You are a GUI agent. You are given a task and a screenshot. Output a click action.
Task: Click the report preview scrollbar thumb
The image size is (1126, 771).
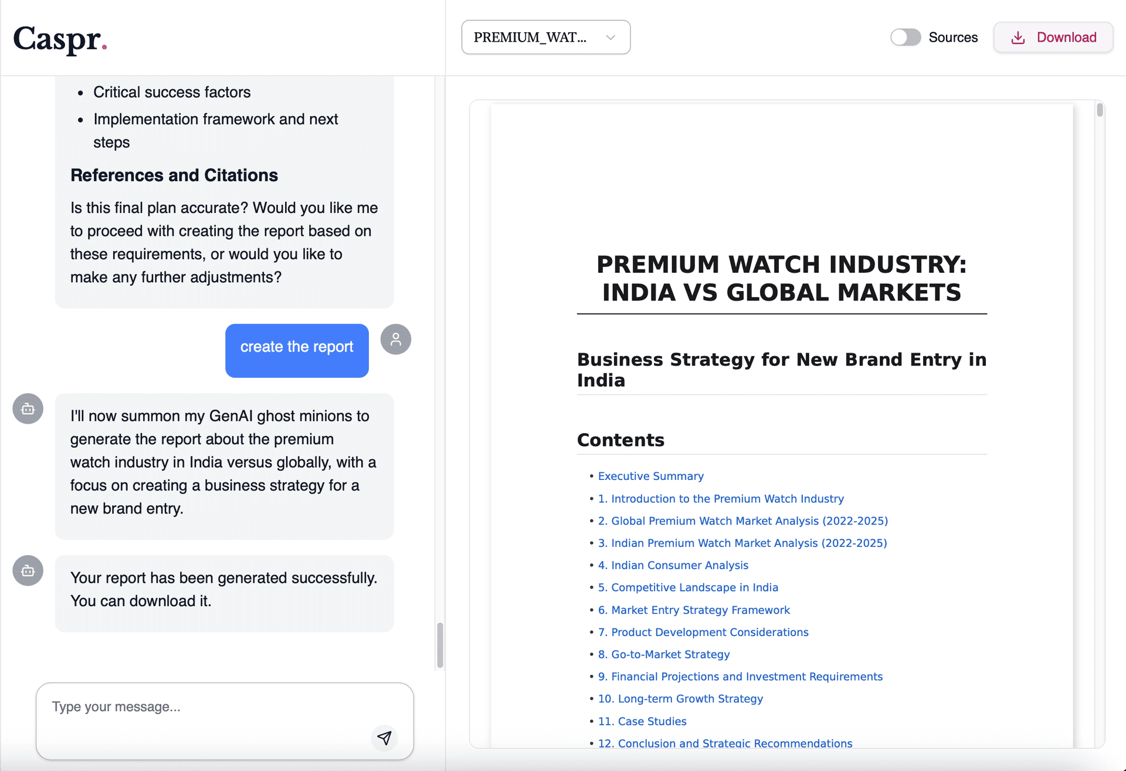coord(1100,110)
